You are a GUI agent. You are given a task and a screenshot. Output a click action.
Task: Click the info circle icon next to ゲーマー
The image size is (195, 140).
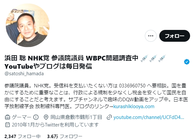[36, 117]
